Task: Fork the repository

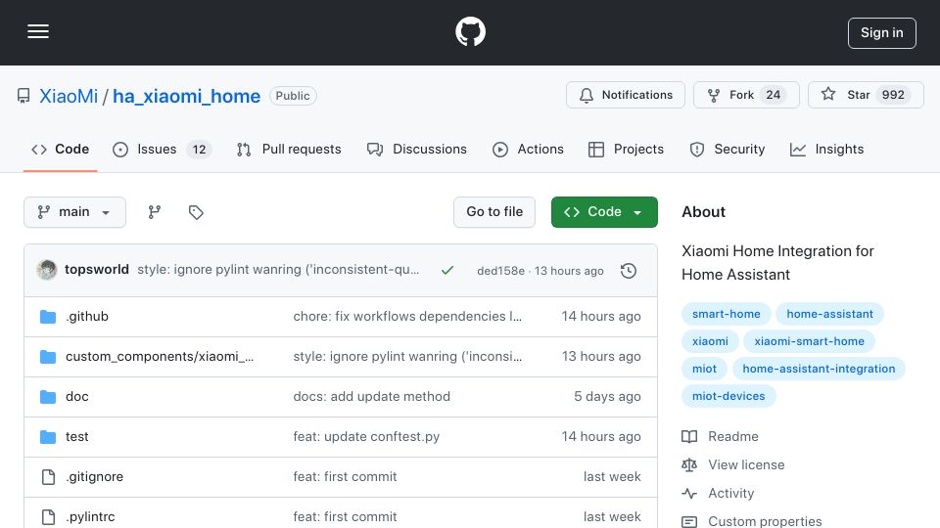Action: [746, 95]
